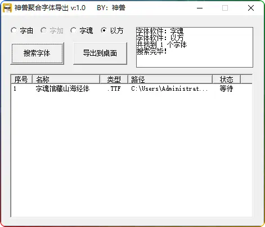Click the 状态 column header
The width and height of the screenshot is (265, 227).
226,79
